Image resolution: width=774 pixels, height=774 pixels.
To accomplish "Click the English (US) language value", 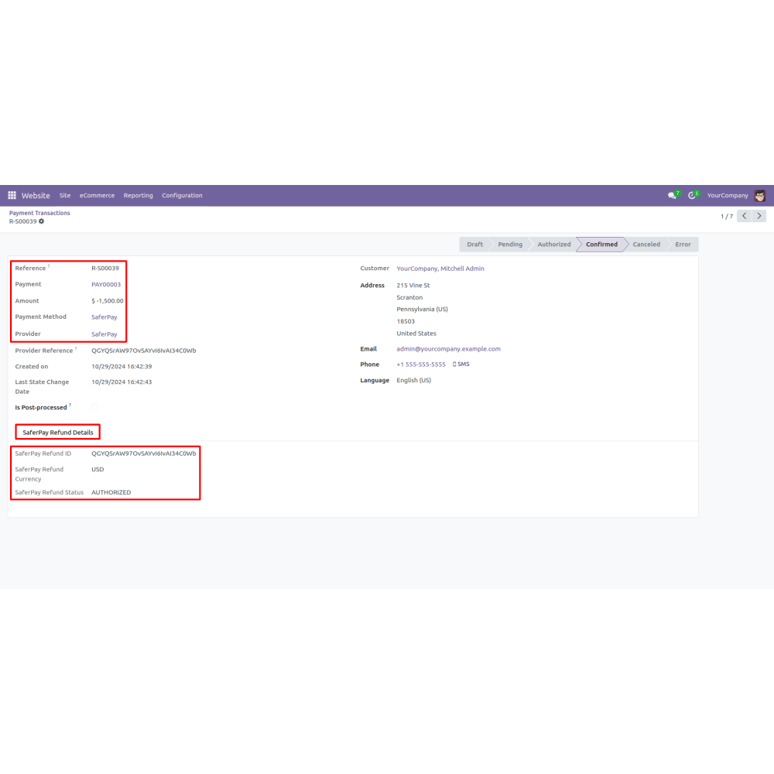I will (413, 381).
